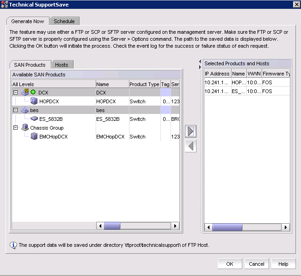Image resolution: width=301 pixels, height=276 pixels.
Task: Click the DCX fabric icon in tree
Action: coord(25,93)
